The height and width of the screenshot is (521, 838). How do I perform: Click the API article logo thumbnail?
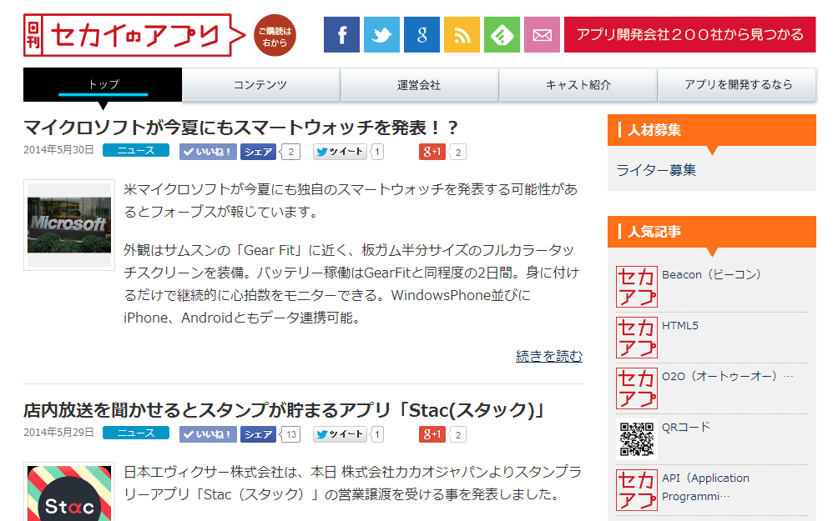[x=637, y=490]
